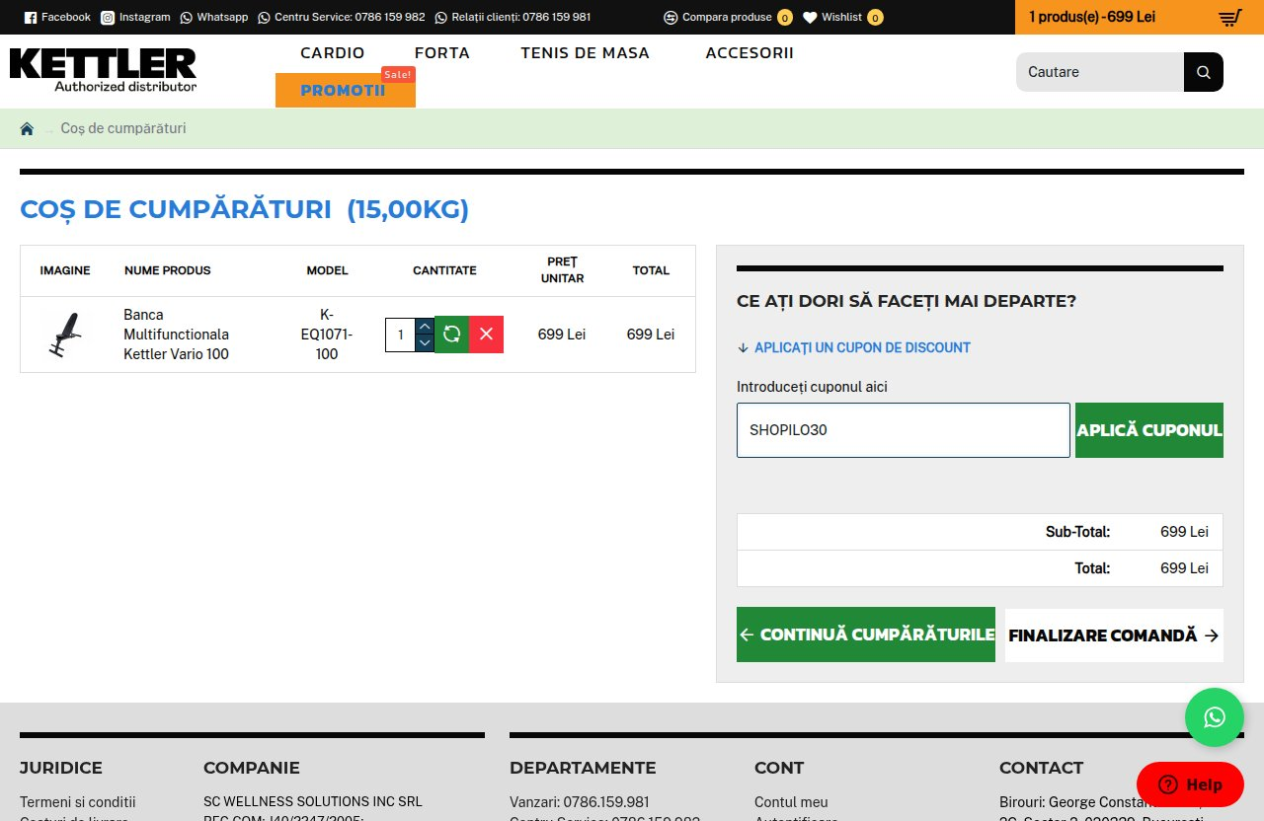Image resolution: width=1264 pixels, height=821 pixels.
Task: Open the red Help widget
Action: click(1190, 784)
